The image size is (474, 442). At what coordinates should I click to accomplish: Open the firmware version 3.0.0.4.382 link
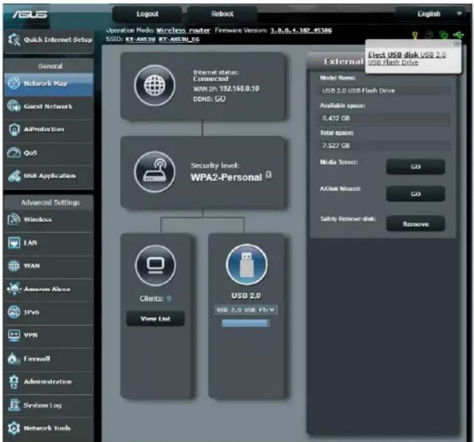click(301, 31)
